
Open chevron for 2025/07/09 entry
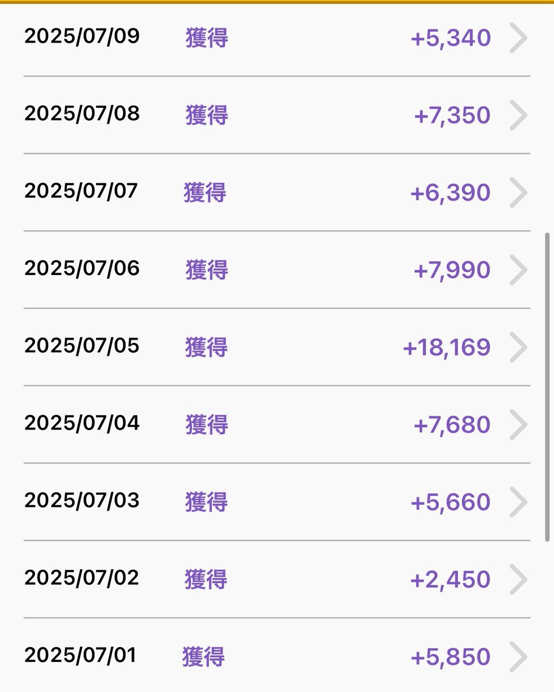coord(518,38)
